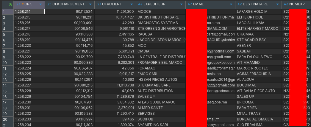Image resolution: width=311 pixels, height=127 pixels.
Task: Click the EXPEDITEUR cell RAGUSA
Action: pyautogui.click(x=161, y=34)
